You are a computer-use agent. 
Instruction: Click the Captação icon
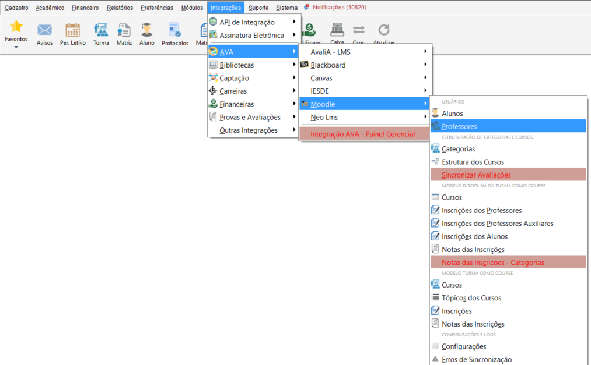[x=213, y=78]
